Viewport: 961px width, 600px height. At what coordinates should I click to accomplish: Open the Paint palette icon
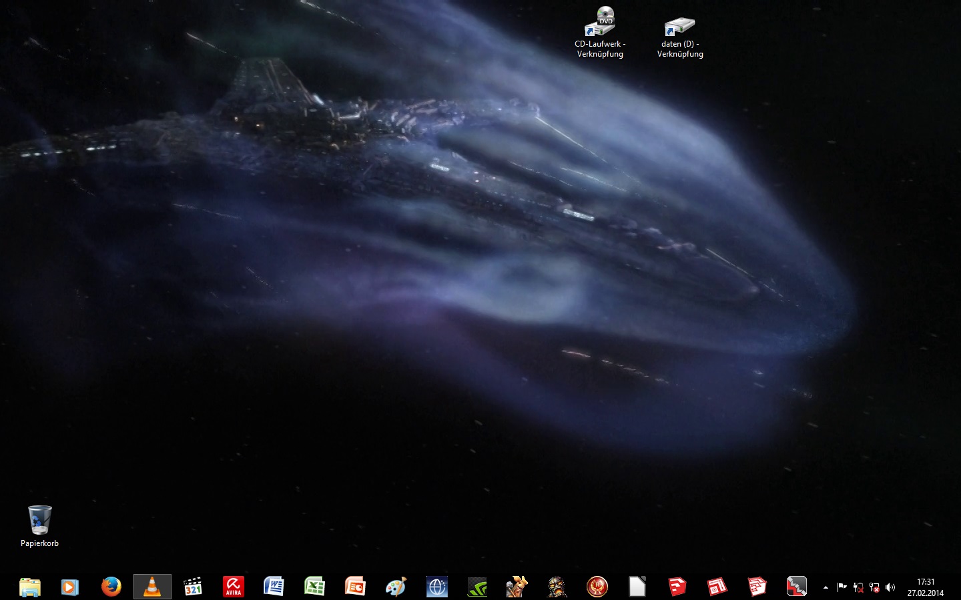click(396, 587)
